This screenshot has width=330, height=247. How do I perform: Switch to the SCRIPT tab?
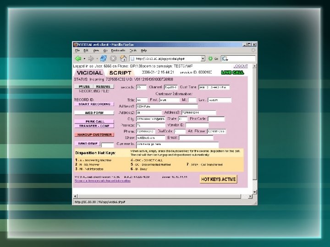pos(120,73)
